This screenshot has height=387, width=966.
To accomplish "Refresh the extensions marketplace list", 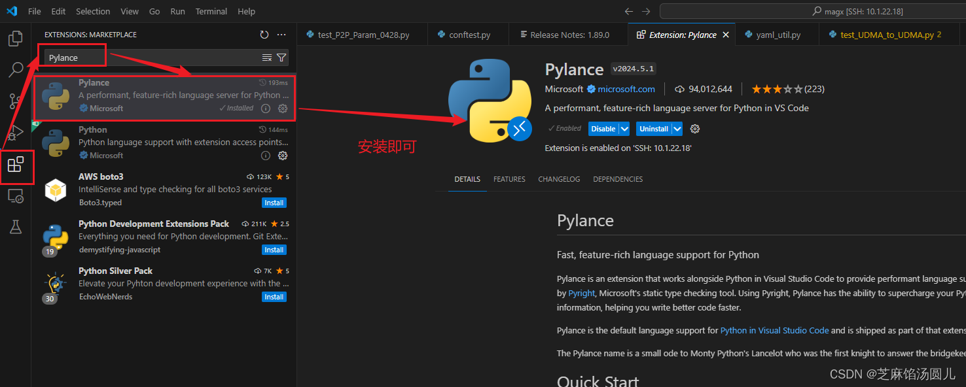I will (x=264, y=35).
